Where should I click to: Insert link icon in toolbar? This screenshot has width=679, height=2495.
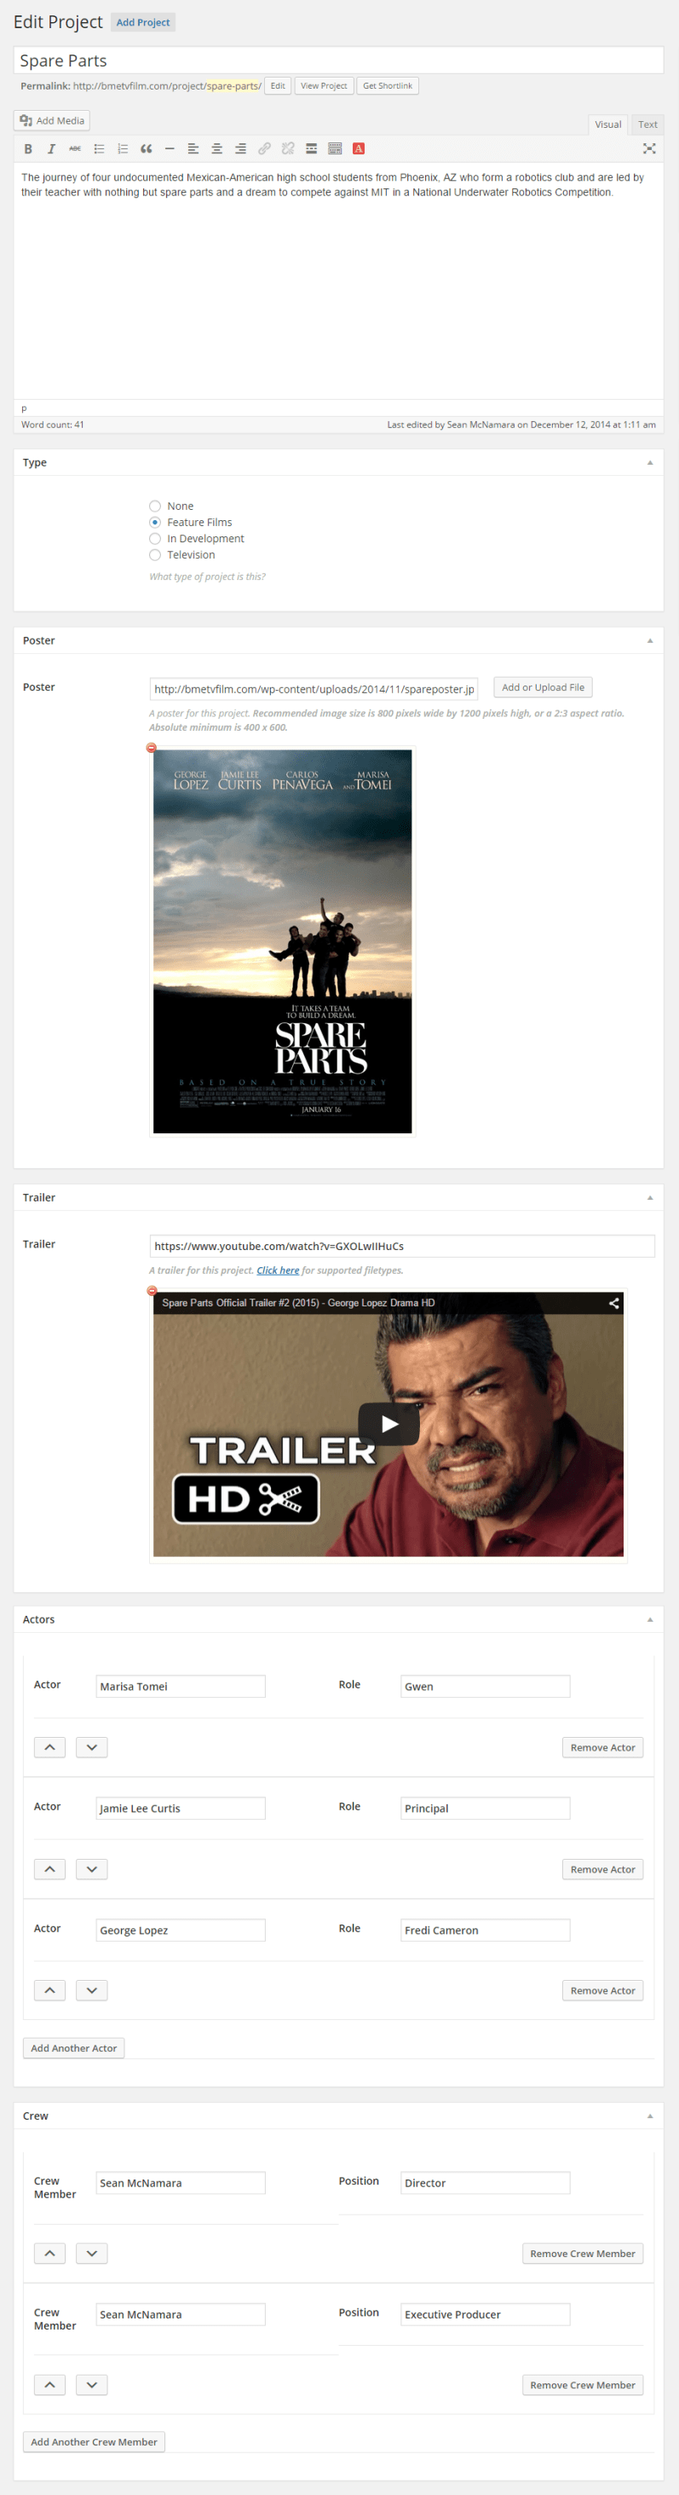(x=264, y=149)
